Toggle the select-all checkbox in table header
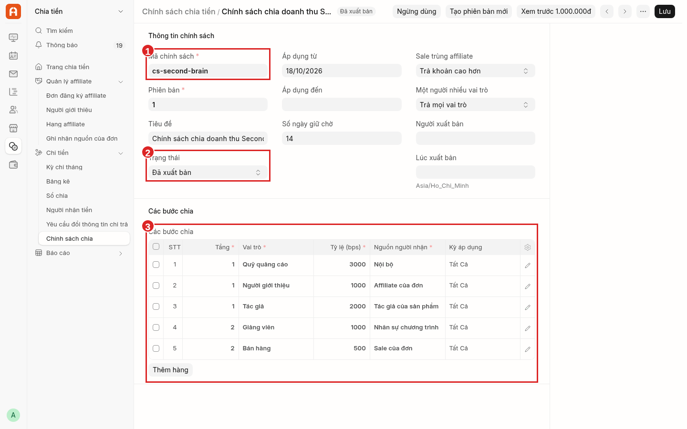Viewport: 687px width, 429px height. (x=156, y=246)
